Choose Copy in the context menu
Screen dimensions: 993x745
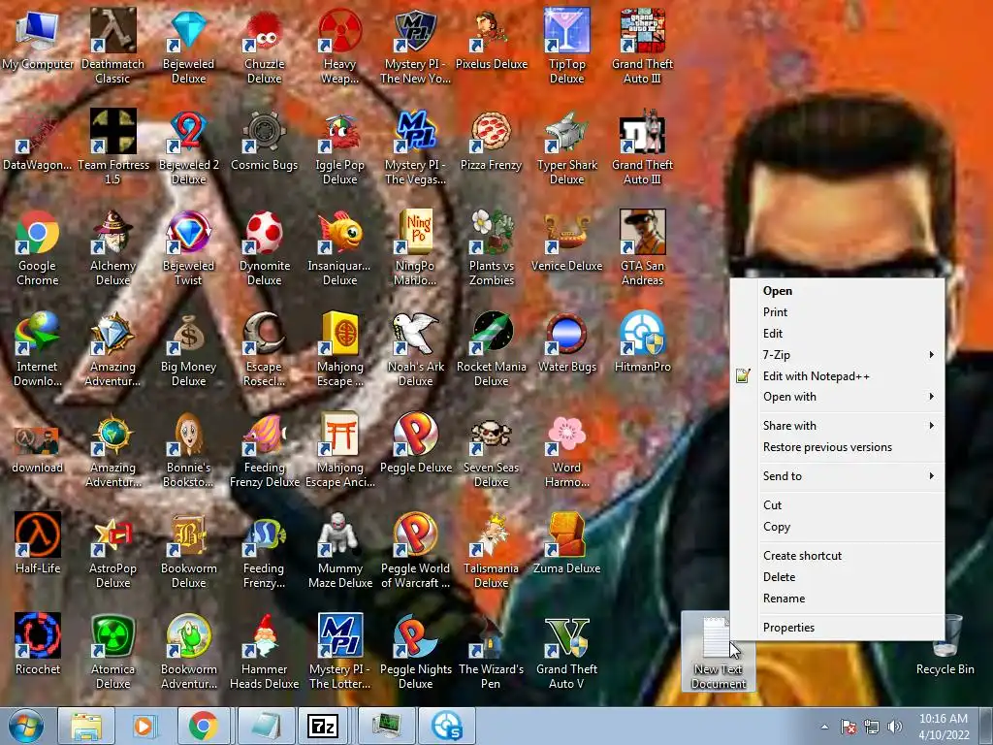[x=837, y=527]
